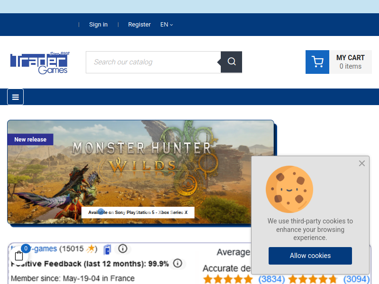Click Allow cookies button
The image size is (379, 284).
310,256
